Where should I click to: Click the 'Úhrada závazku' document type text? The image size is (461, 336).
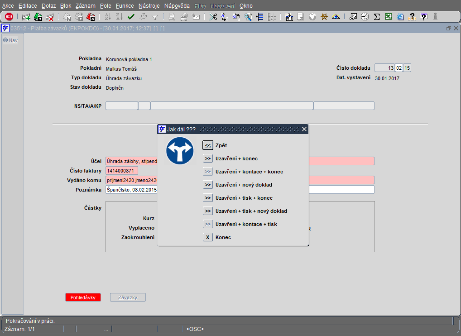[x=124, y=78]
